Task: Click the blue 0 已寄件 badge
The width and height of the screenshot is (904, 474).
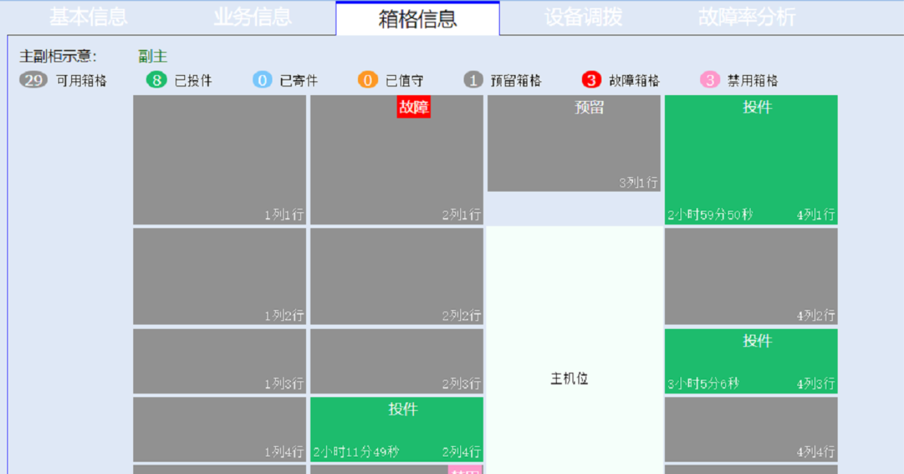Action: click(x=262, y=80)
